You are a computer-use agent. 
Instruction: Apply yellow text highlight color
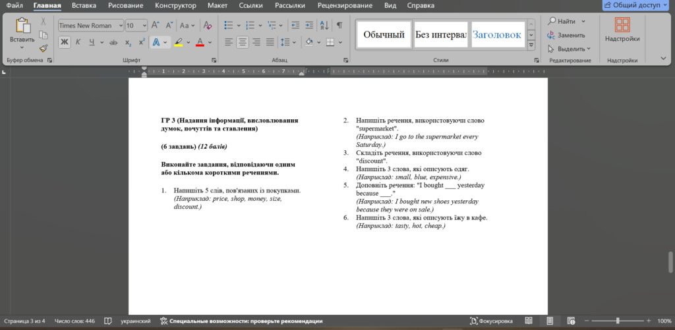(x=178, y=42)
